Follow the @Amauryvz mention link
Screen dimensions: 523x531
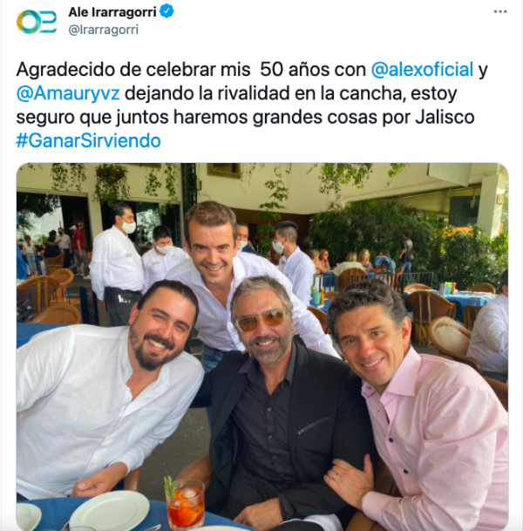coord(68,93)
